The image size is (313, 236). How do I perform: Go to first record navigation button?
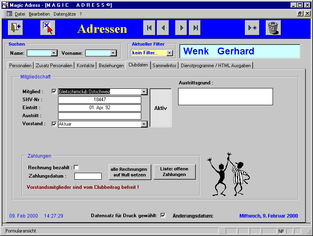[149, 28]
